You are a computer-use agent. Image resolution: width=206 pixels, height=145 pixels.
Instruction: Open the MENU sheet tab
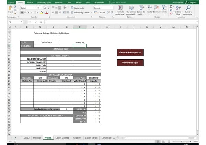[26, 138]
